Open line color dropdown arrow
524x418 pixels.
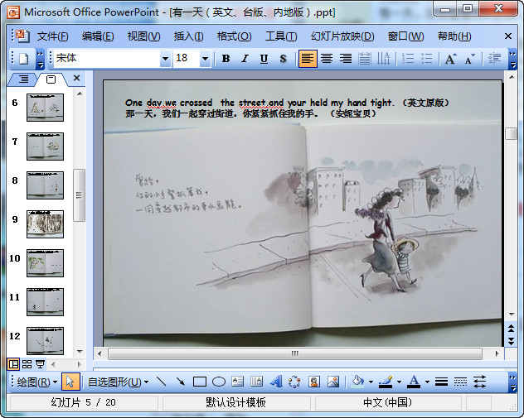(399, 382)
